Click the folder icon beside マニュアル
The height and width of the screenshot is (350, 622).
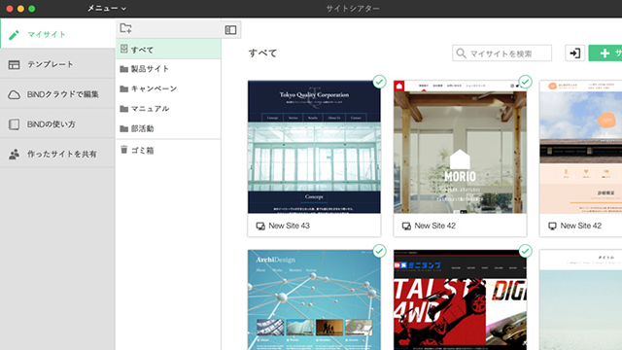tap(124, 109)
